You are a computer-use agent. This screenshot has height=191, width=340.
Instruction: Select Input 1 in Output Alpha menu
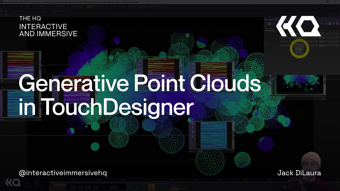coord(299,45)
